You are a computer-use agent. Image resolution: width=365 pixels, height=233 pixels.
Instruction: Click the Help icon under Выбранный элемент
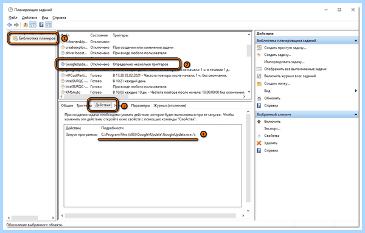(x=259, y=151)
